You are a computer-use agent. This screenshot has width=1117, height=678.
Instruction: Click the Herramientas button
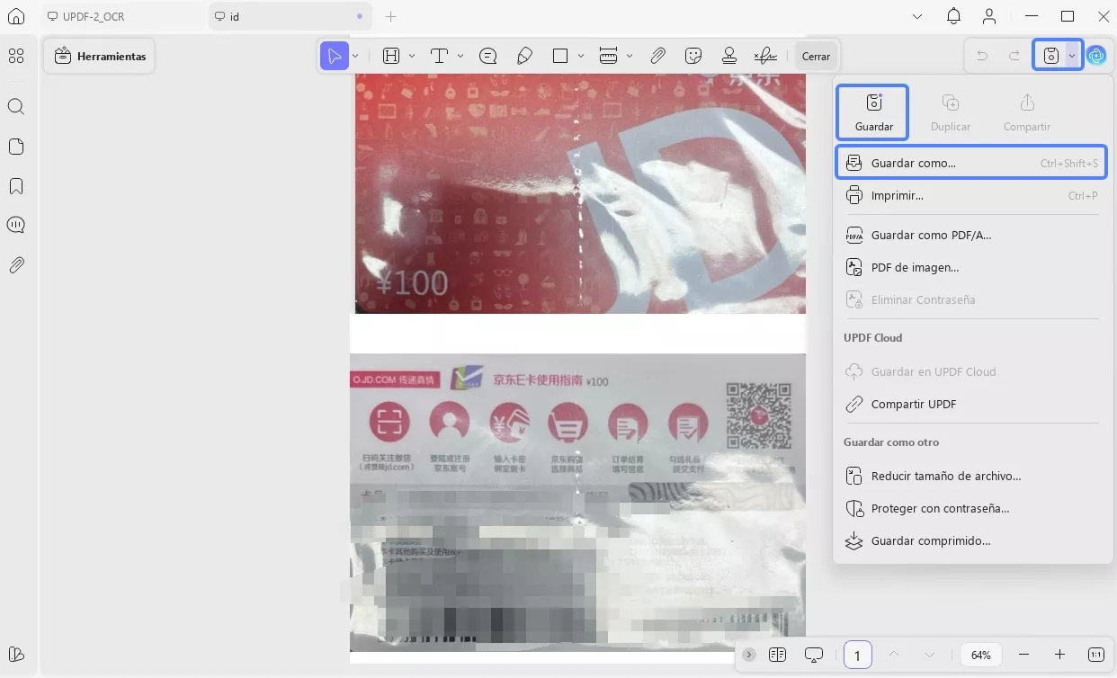(x=99, y=56)
